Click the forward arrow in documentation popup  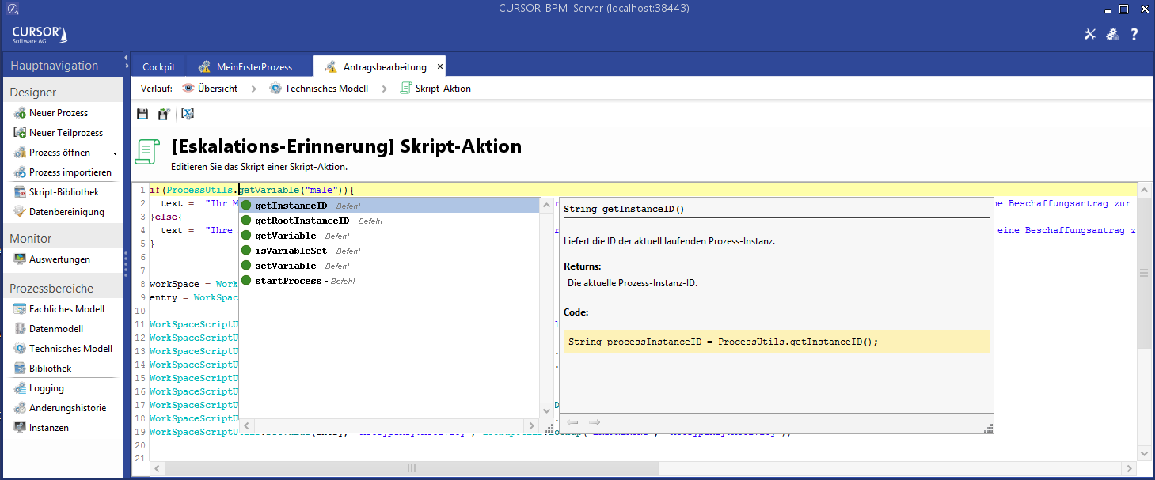tap(595, 423)
